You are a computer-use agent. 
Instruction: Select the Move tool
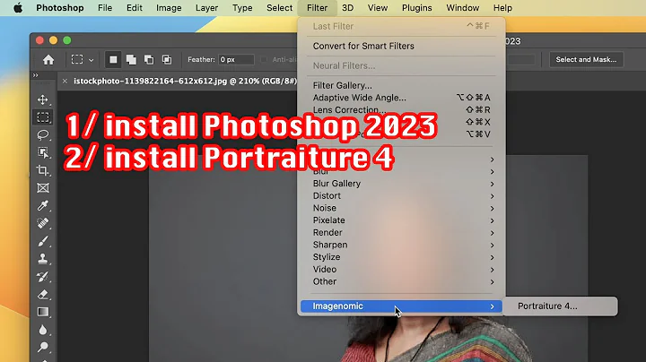pos(43,100)
